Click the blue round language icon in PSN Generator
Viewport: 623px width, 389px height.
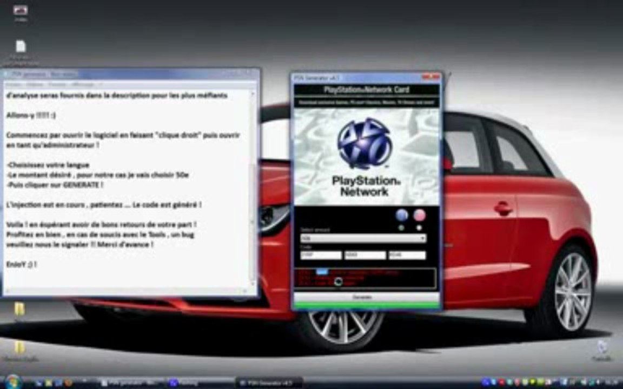pyautogui.click(x=402, y=216)
